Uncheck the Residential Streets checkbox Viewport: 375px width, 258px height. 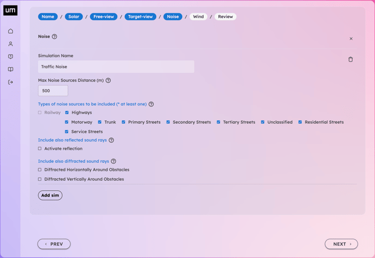(300, 122)
